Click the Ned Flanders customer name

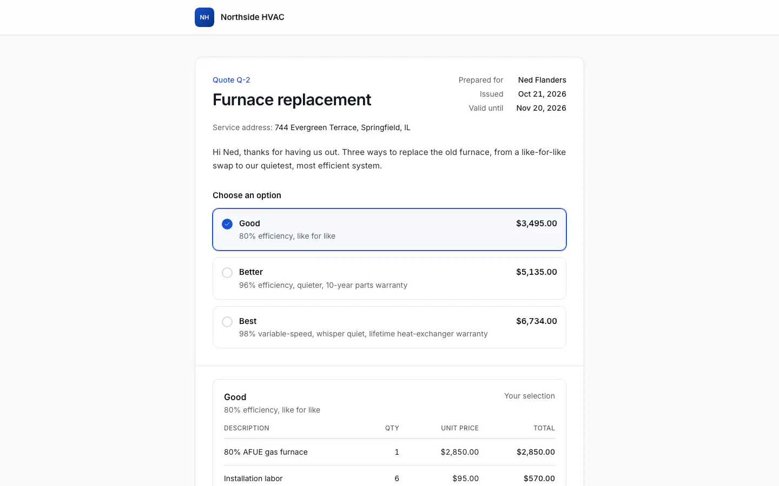coord(542,80)
